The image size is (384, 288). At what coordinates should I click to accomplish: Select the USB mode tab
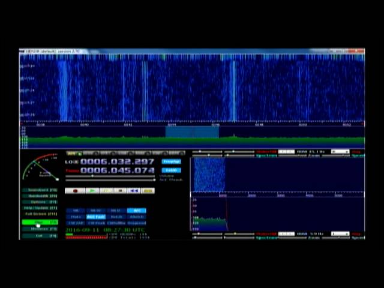tap(142, 154)
